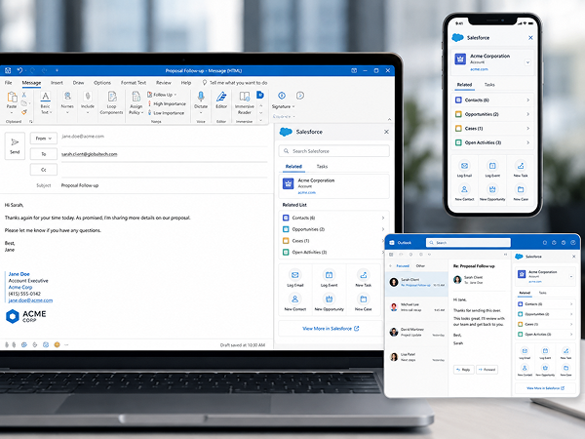Open Michael Lee email in tablet inbox
585x439 pixels.
coord(416,307)
